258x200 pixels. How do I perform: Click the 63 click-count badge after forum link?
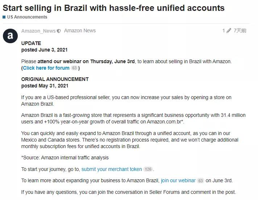point(74,68)
